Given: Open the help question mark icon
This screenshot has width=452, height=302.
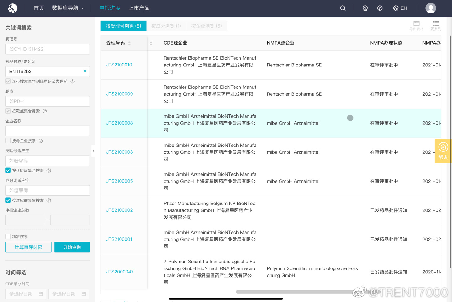Looking at the screenshot, I should pyautogui.click(x=380, y=8).
